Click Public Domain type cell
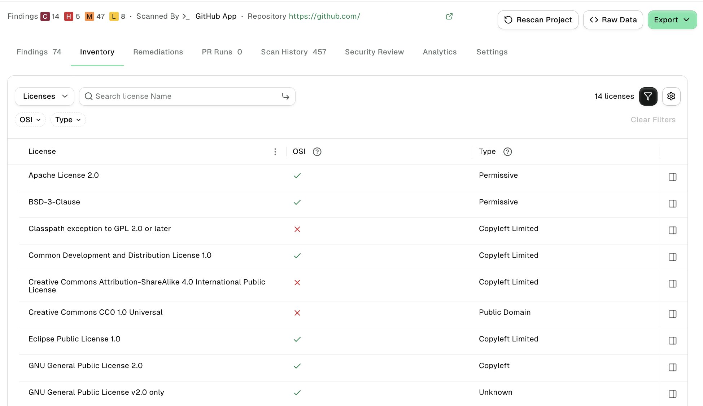 (505, 312)
